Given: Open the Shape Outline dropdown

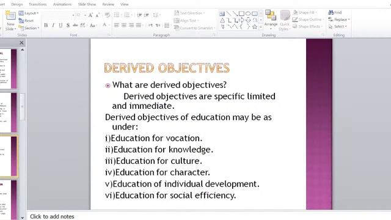Looking at the screenshot, I should pos(308,20).
